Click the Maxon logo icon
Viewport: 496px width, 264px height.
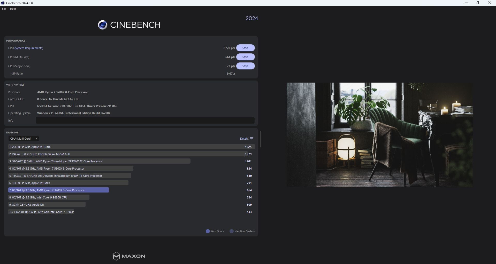click(116, 256)
